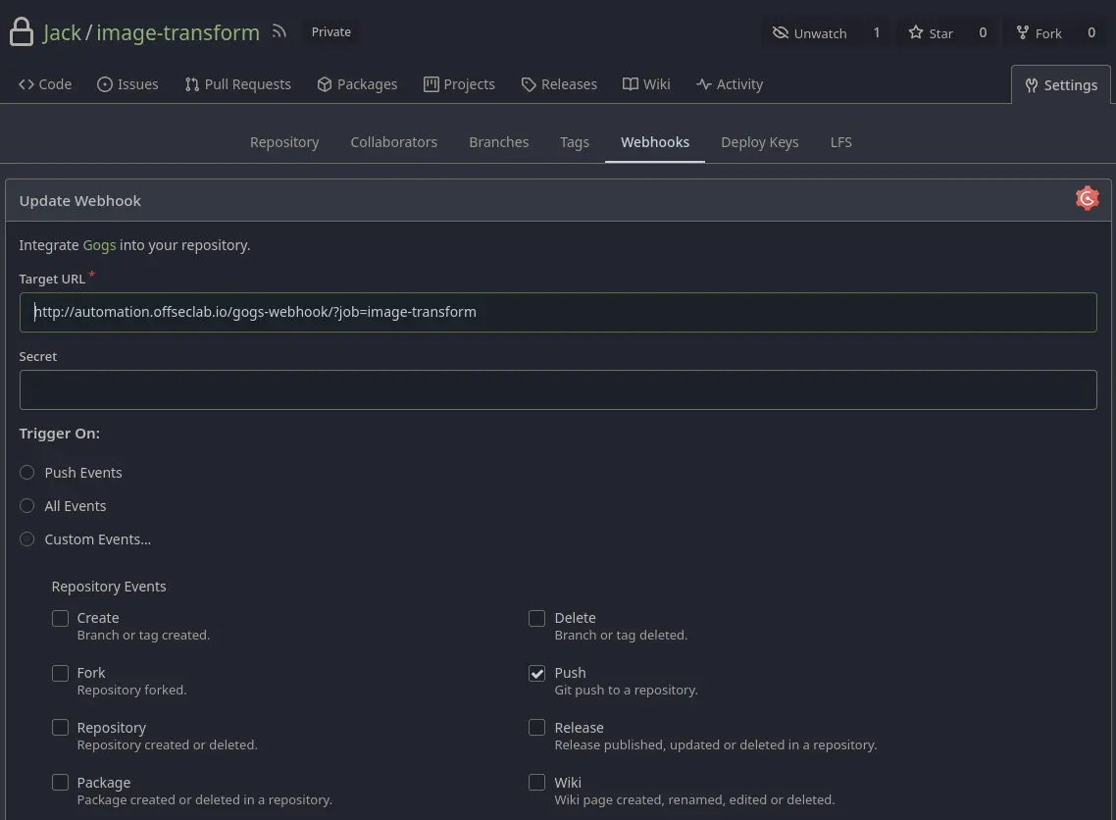
Task: Click the Private label badge
Action: [x=330, y=32]
